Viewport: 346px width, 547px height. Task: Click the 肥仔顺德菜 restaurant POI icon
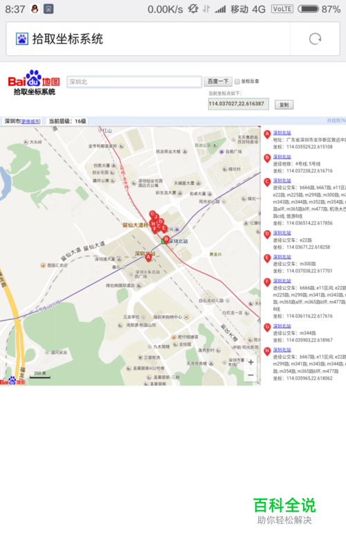(x=174, y=337)
